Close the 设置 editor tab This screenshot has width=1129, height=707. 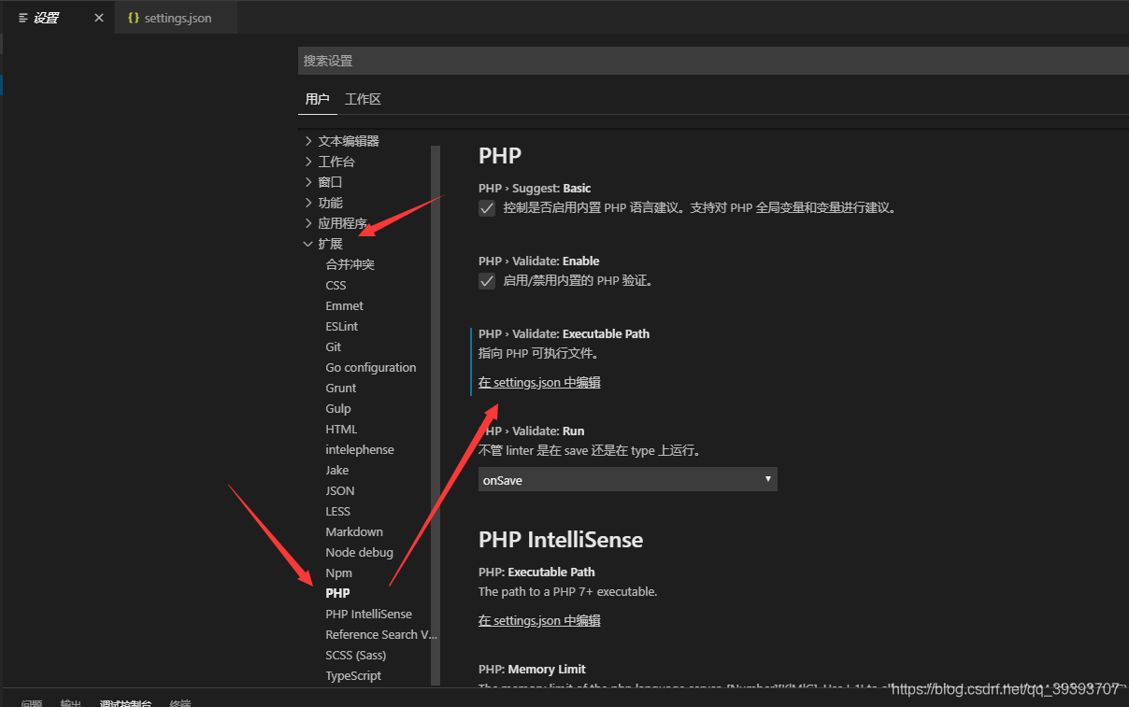point(99,18)
